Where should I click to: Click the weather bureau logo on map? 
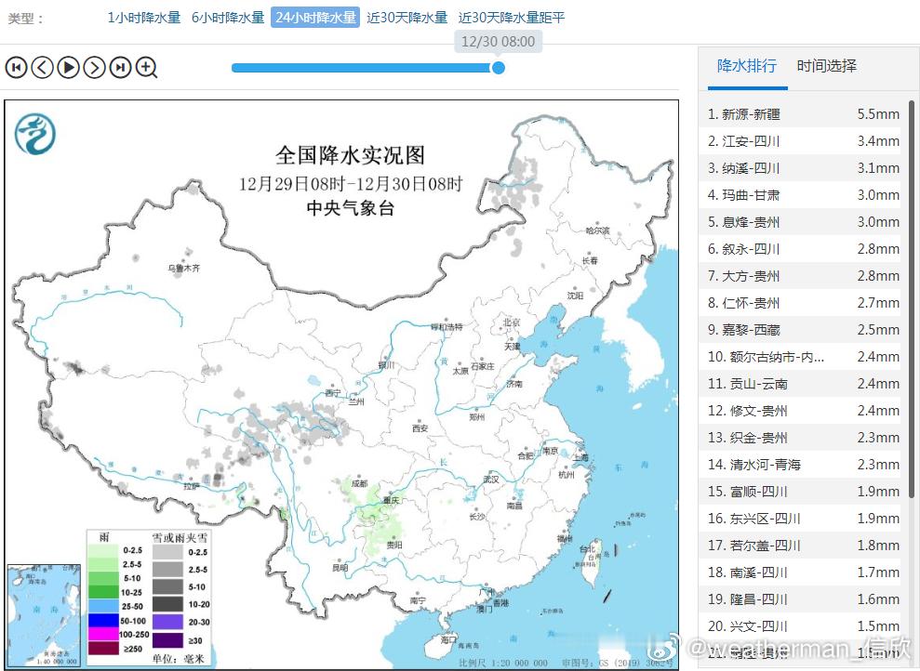click(x=34, y=134)
